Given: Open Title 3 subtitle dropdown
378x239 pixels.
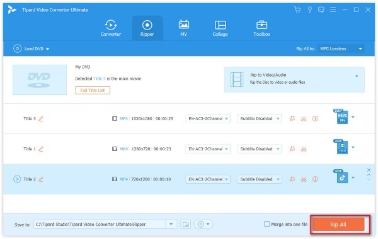Looking at the screenshot, I should pyautogui.click(x=260, y=119).
